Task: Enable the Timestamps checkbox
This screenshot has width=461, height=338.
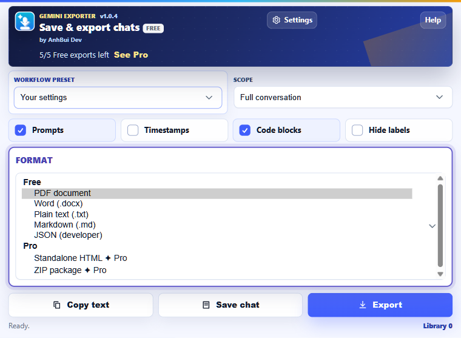Action: point(133,130)
